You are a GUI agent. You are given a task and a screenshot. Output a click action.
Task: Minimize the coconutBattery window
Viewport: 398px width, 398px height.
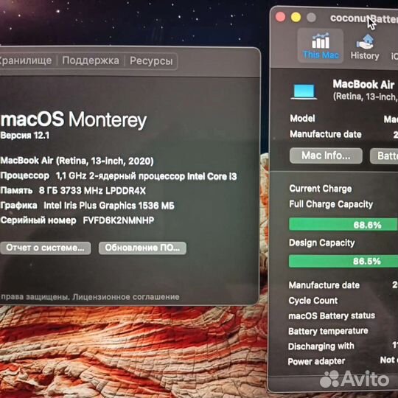point(296,17)
